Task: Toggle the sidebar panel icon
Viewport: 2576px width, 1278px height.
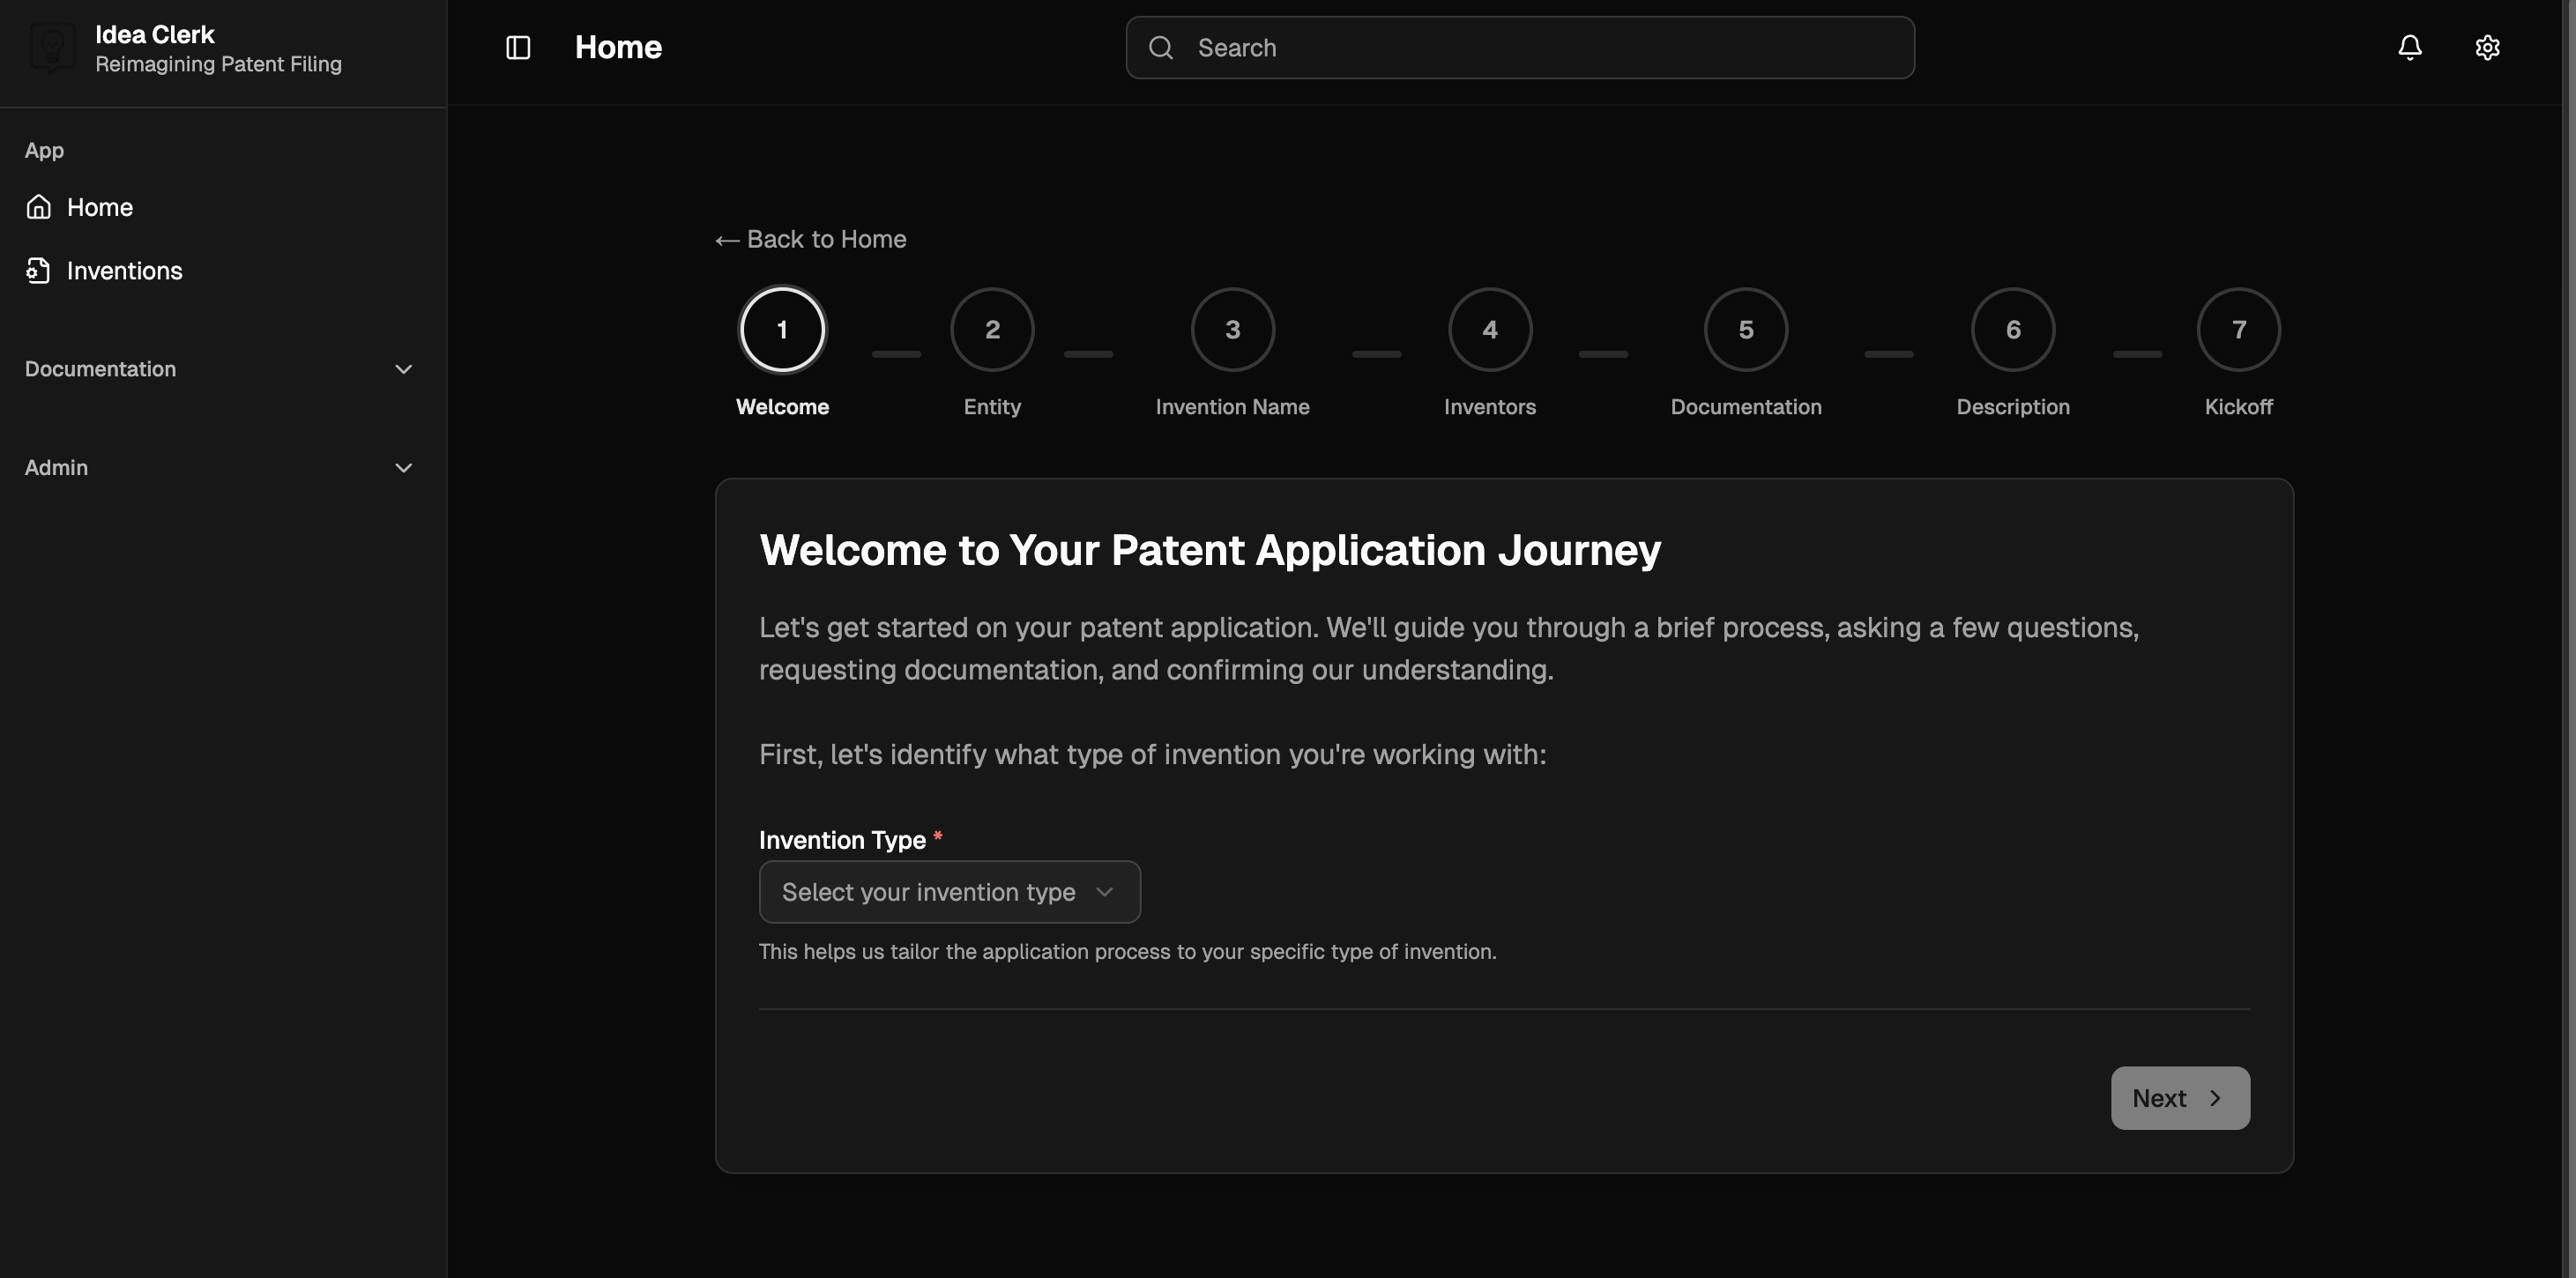Action: pos(518,47)
